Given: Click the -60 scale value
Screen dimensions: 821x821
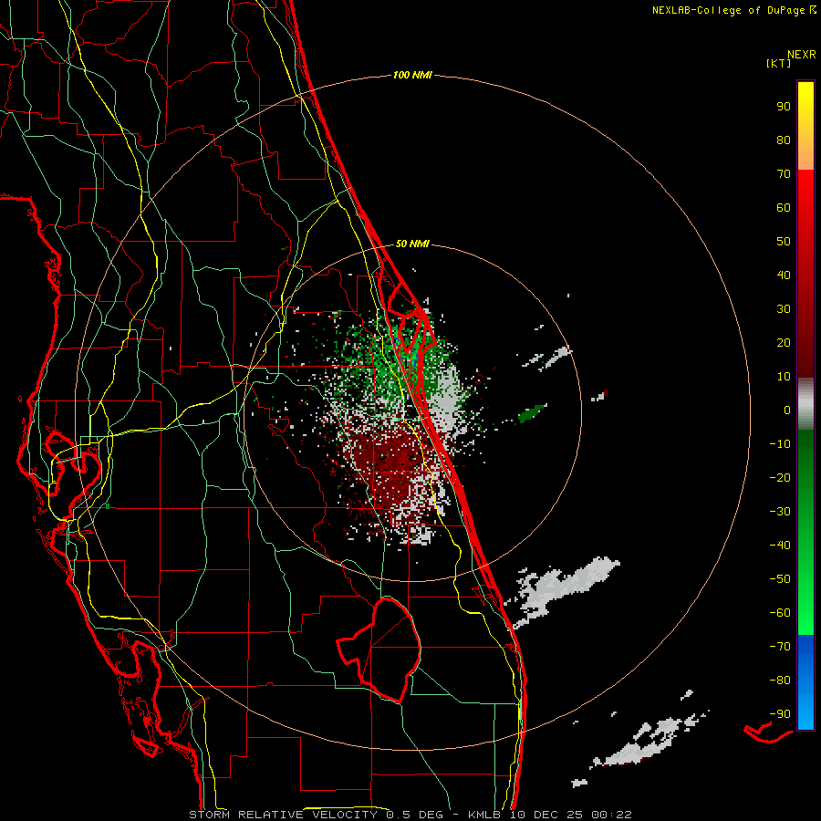Looking at the screenshot, I should pos(780,613).
